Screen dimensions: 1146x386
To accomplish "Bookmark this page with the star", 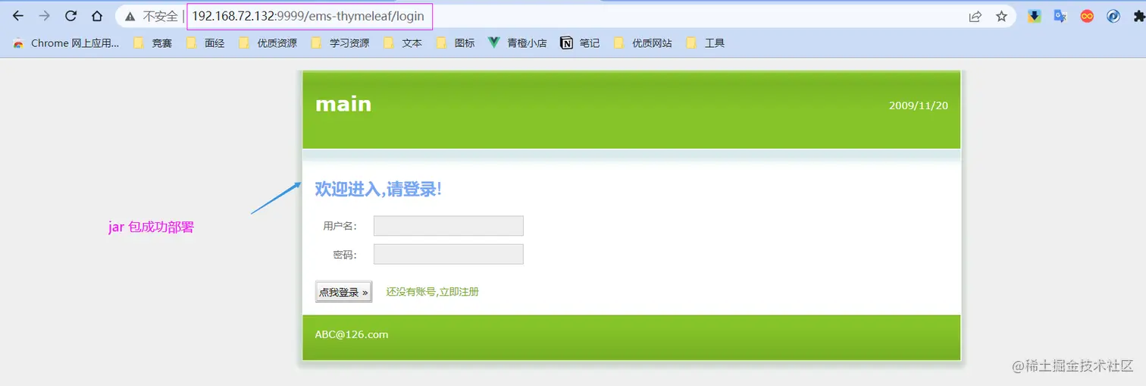I will 1001,16.
